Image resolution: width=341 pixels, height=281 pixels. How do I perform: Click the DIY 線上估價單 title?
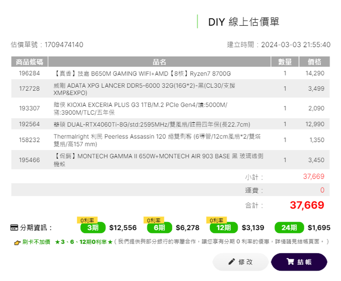click(x=244, y=22)
